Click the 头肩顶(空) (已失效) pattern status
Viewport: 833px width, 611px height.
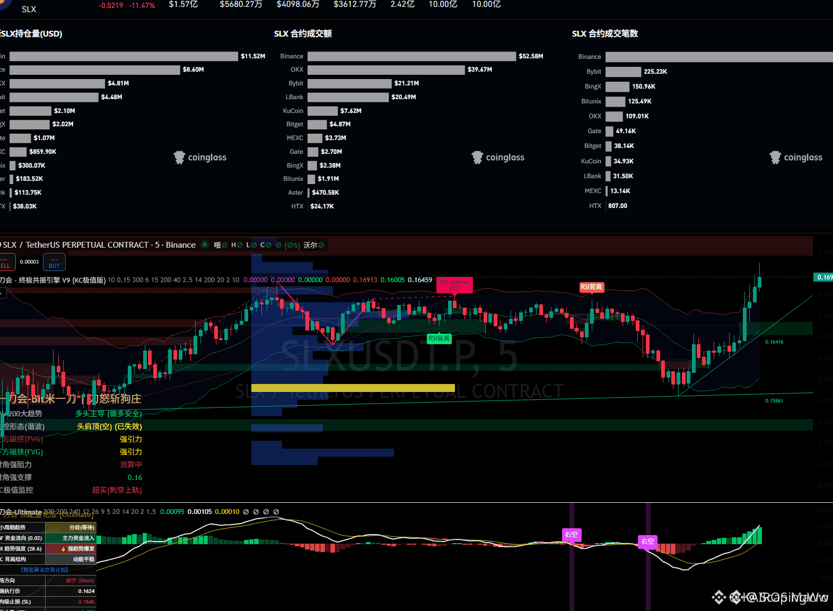[x=109, y=426]
